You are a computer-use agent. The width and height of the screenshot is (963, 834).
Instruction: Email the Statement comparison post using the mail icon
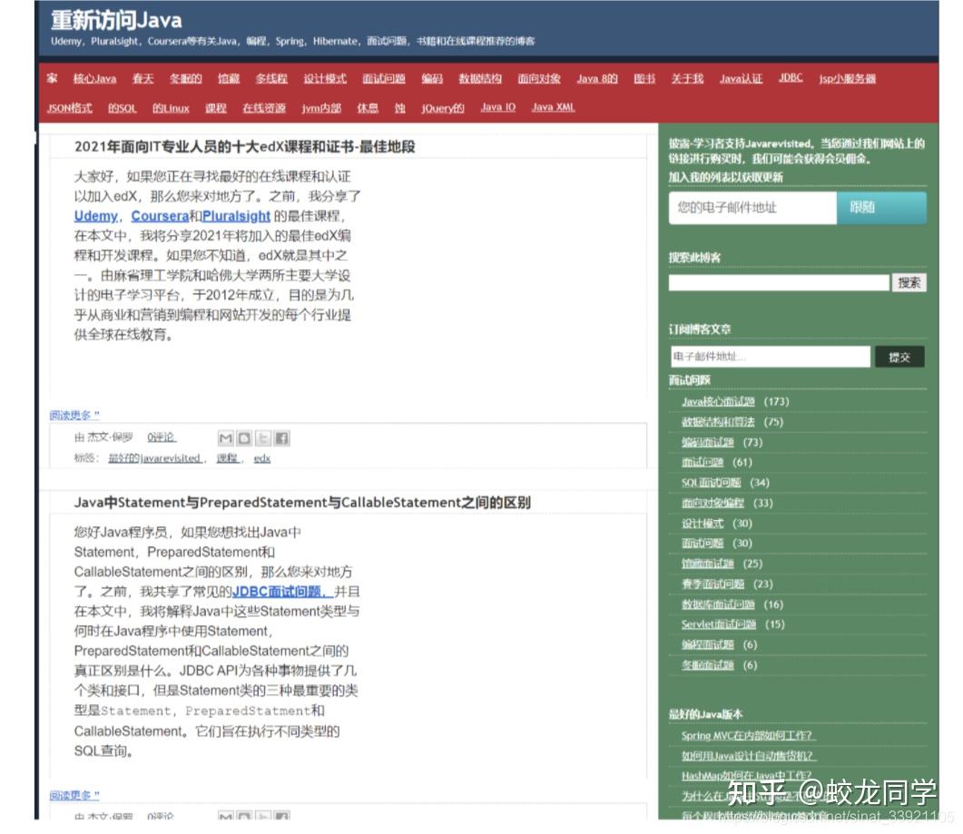225,816
